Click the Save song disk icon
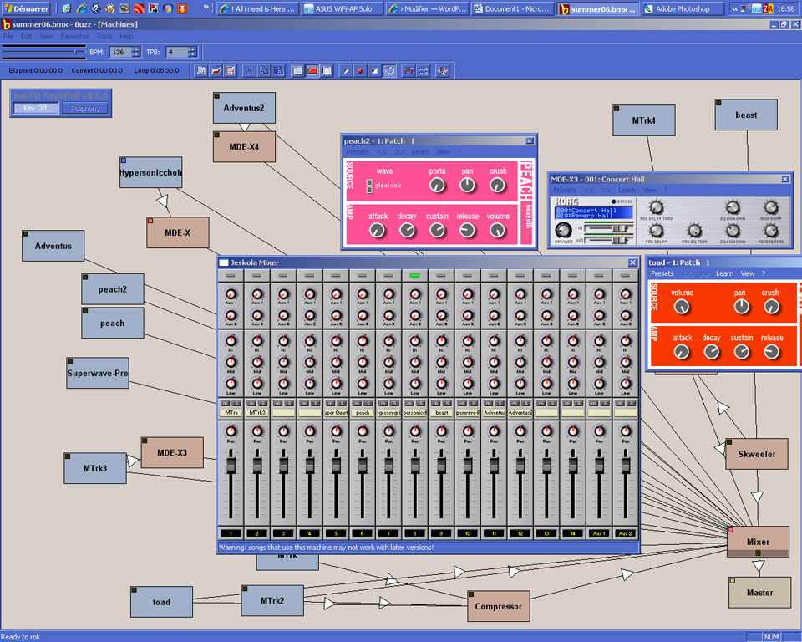 (231, 71)
